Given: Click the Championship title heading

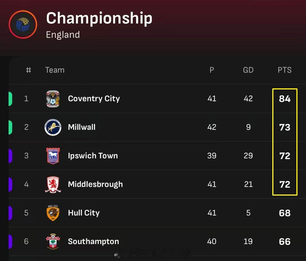Looking at the screenshot, I should 99,18.
